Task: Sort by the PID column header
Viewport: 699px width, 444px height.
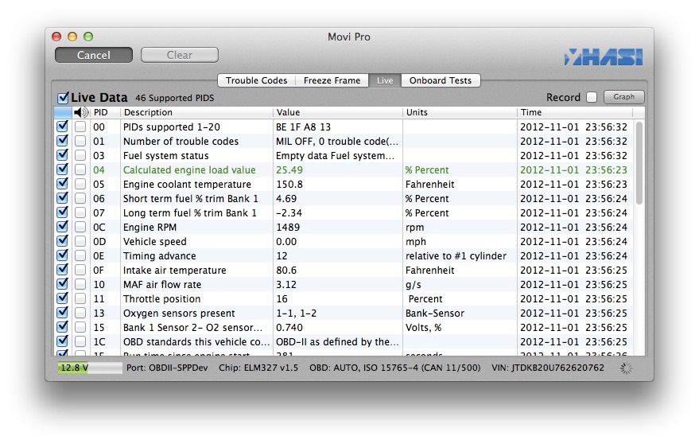Action: [105, 112]
